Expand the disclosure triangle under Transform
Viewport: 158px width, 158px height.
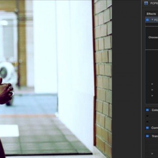(152, 154)
